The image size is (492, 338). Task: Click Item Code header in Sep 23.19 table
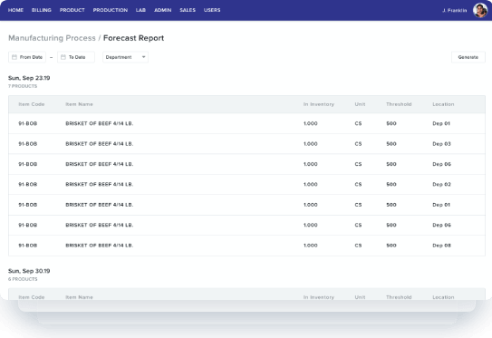(x=32, y=104)
